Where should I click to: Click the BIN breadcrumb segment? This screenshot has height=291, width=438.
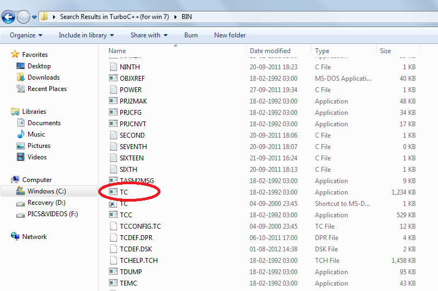[x=186, y=17]
